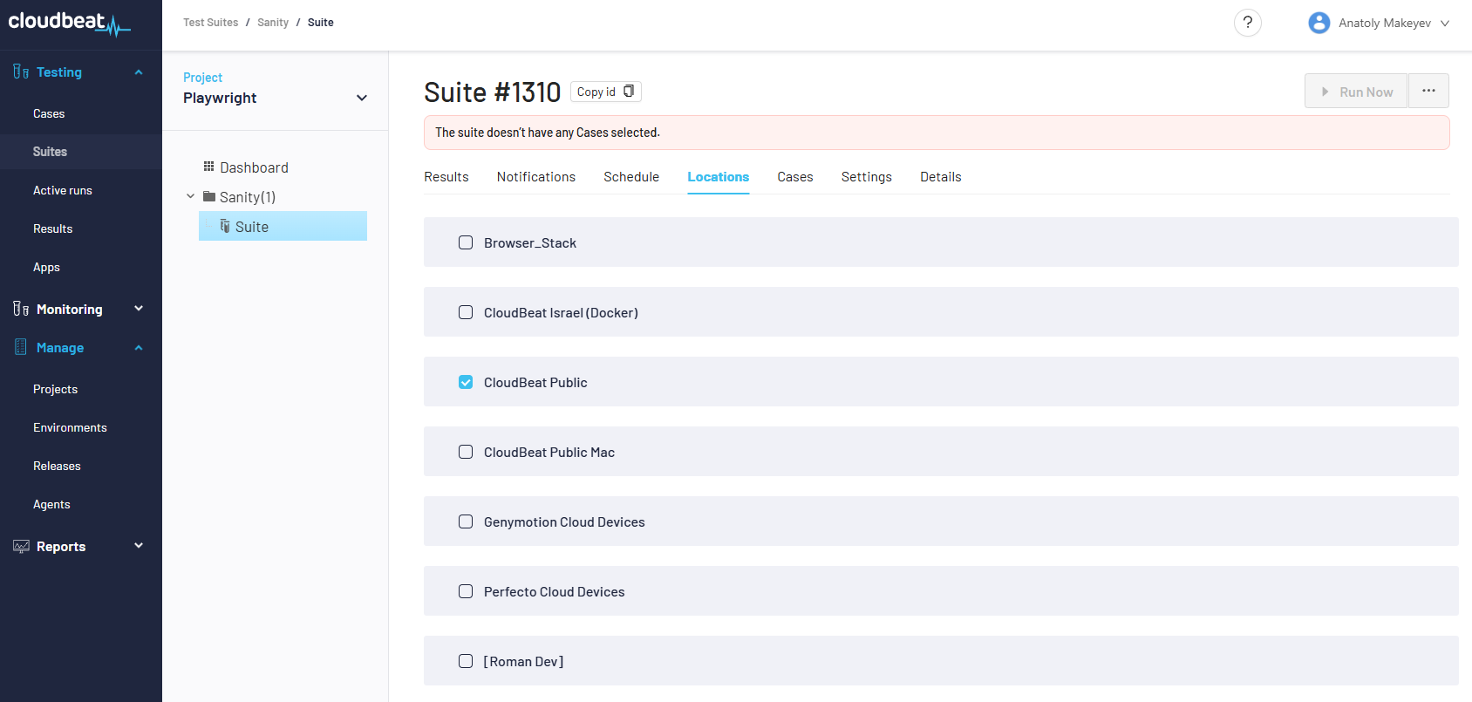Viewport: 1472px width, 702px height.
Task: Click the 'Suite #1310' heading
Action: coord(493,92)
